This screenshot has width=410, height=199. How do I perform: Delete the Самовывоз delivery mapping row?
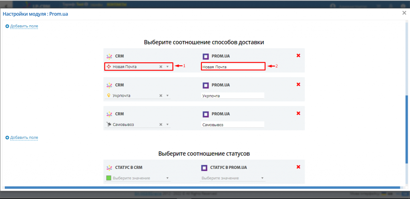click(298, 114)
